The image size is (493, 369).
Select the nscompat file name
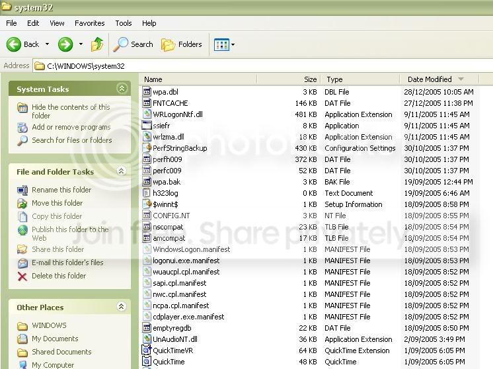click(168, 227)
